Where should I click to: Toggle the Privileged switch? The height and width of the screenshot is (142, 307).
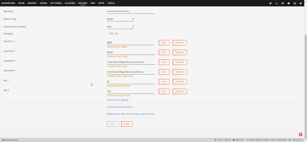(111, 34)
